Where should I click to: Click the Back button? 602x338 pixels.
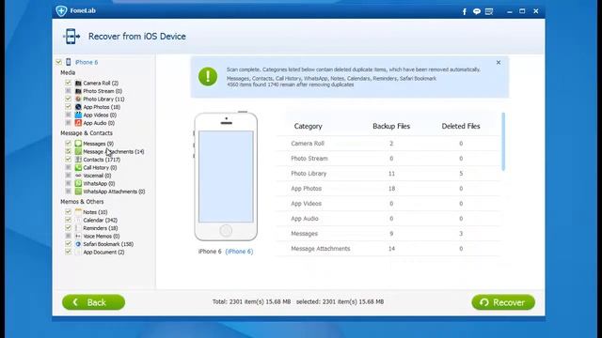94,302
